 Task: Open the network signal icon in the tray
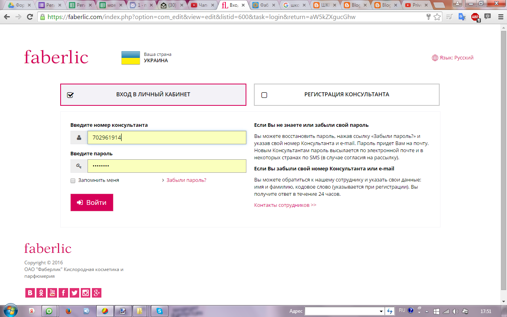coord(446,311)
